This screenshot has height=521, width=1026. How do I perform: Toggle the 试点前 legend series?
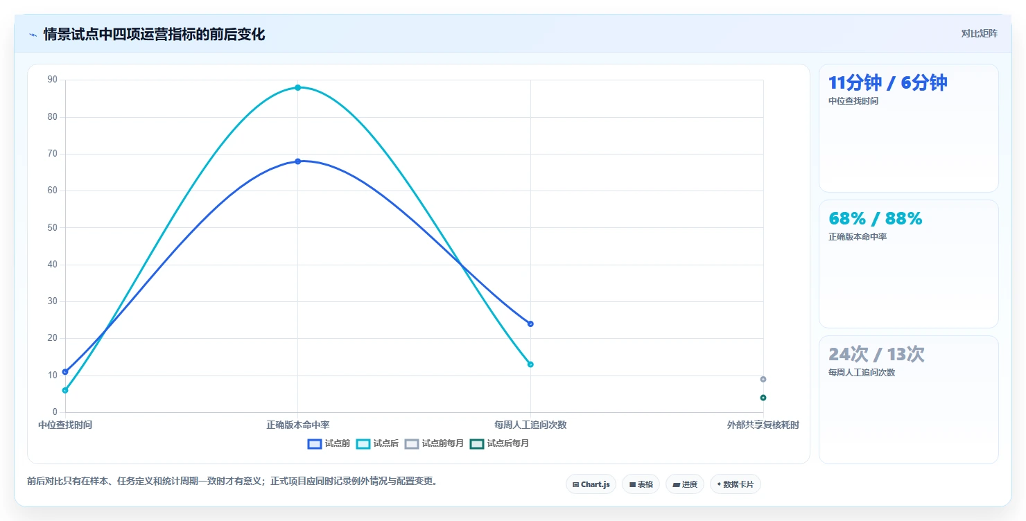click(329, 443)
